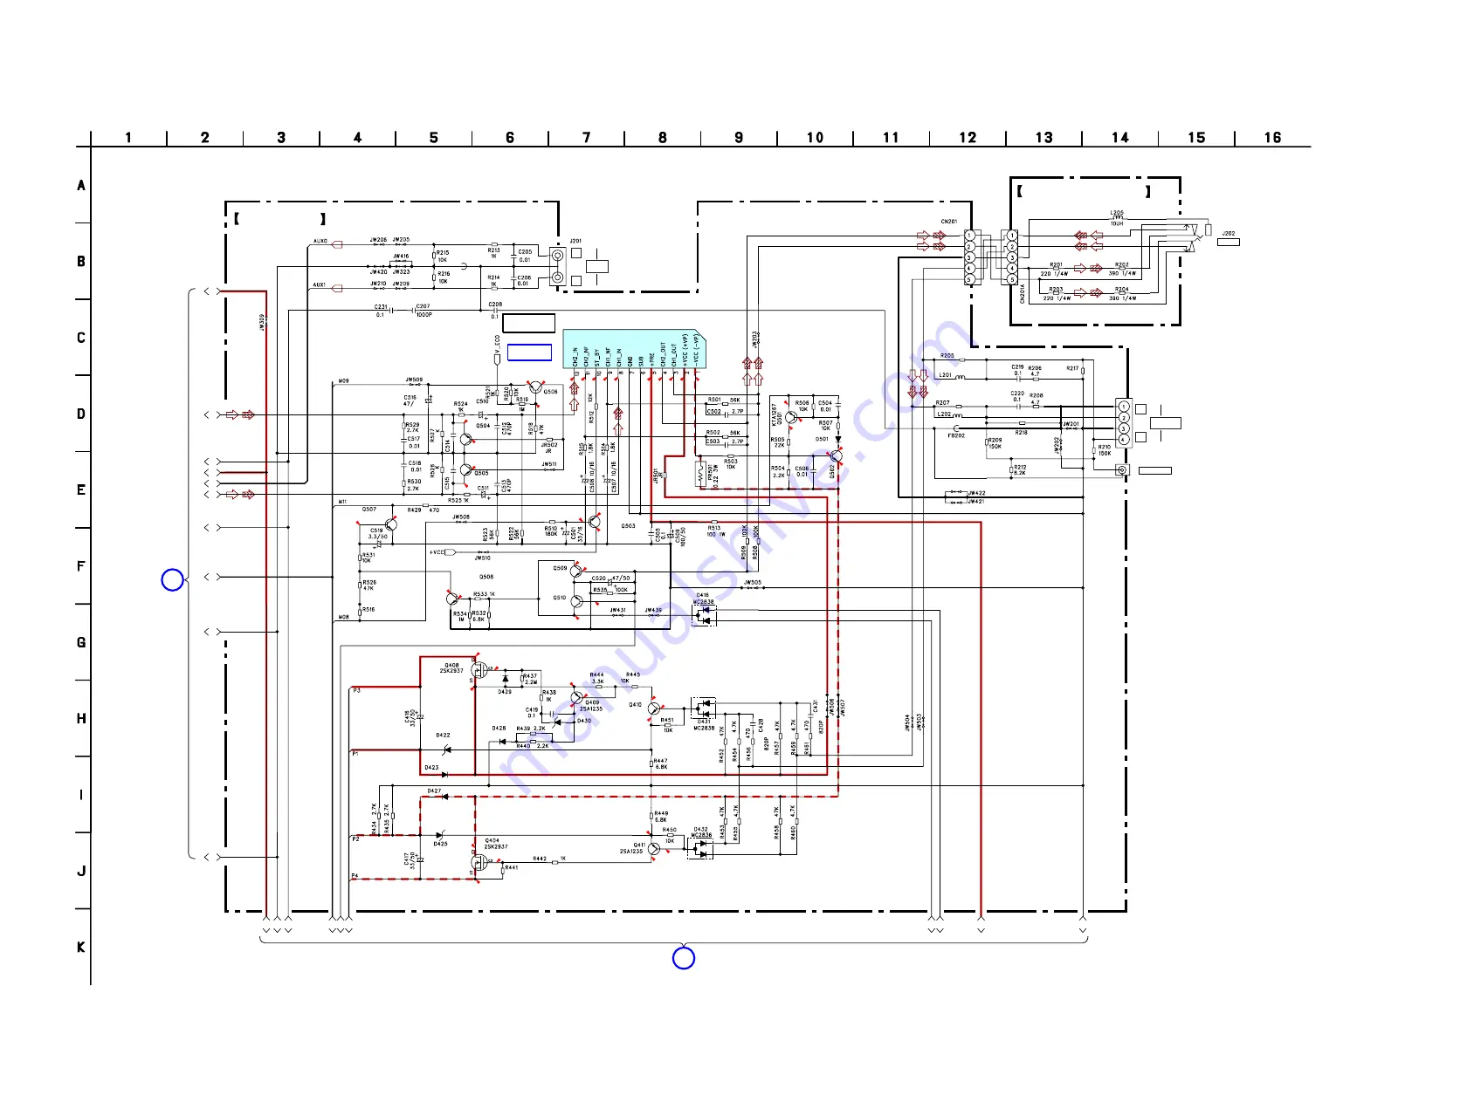The width and height of the screenshot is (1467, 1102).
Task: Click the R212 8.2K resistor label
Action: click(1020, 470)
